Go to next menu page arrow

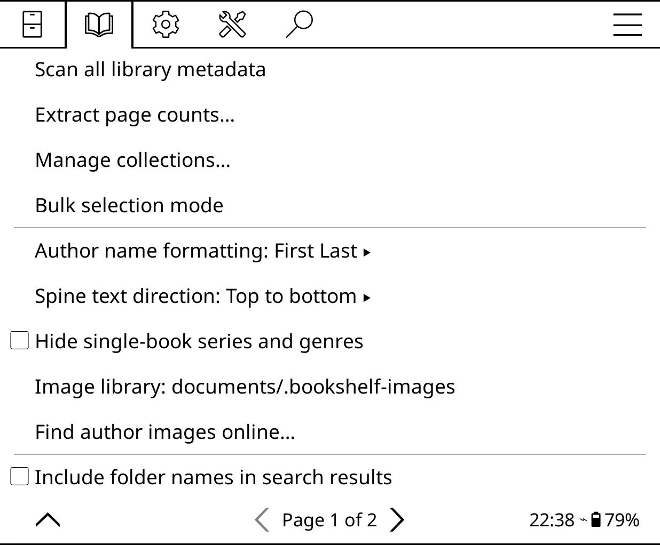point(397,520)
